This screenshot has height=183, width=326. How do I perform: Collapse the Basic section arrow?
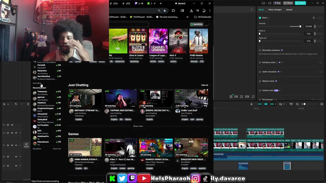(x=268, y=18)
